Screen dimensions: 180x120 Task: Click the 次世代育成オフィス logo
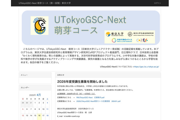122,40
